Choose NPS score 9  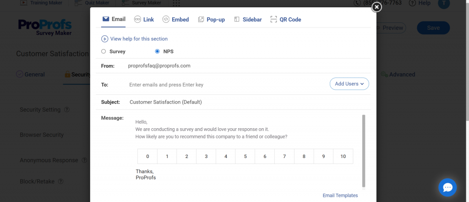pos(323,156)
